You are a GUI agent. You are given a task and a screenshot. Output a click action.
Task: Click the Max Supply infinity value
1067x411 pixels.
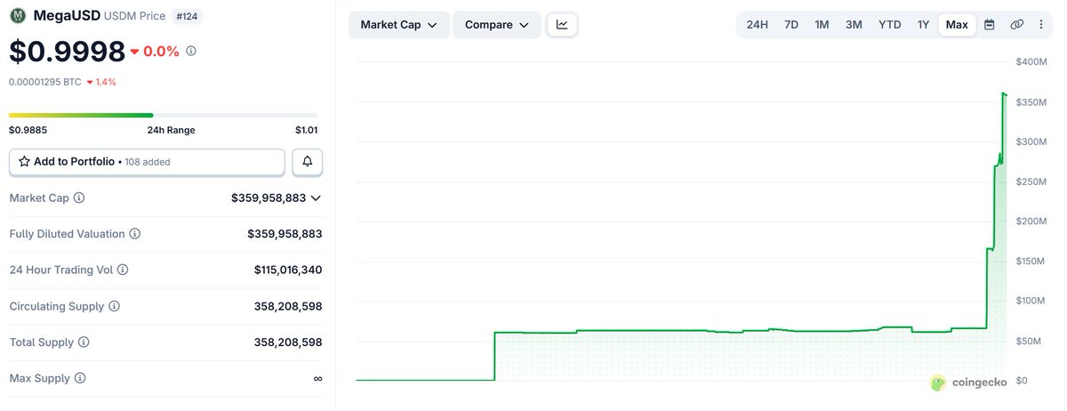(x=317, y=378)
